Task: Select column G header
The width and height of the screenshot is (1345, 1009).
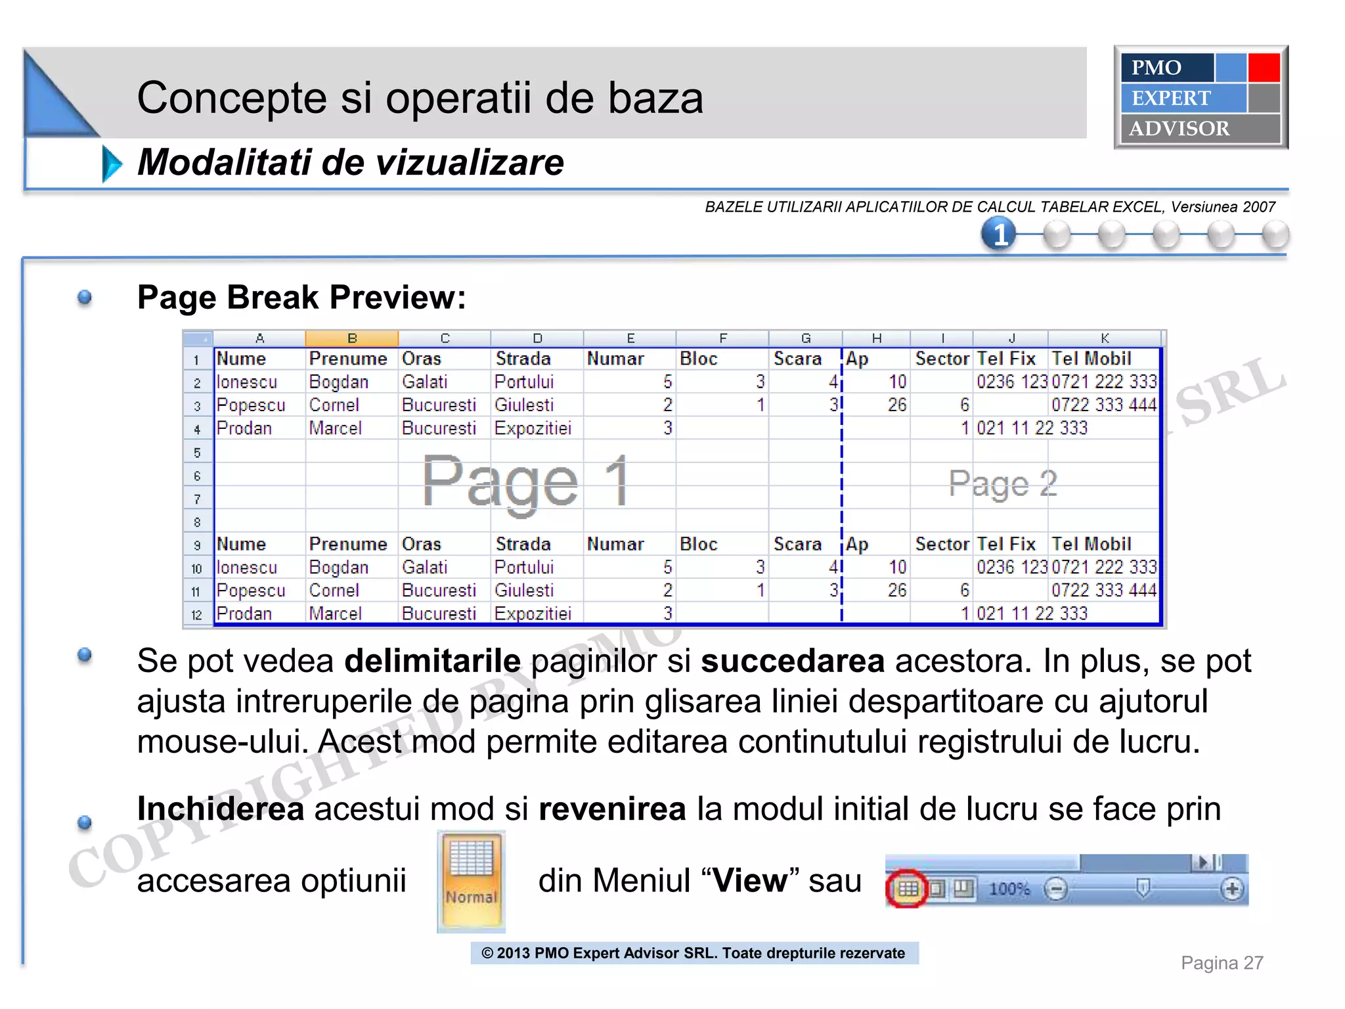Action: click(x=806, y=338)
